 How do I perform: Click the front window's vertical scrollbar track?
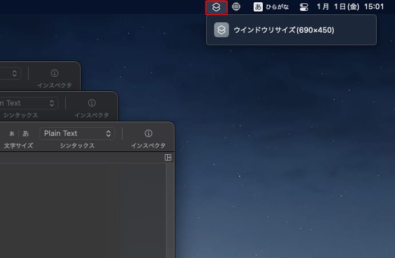169,212
